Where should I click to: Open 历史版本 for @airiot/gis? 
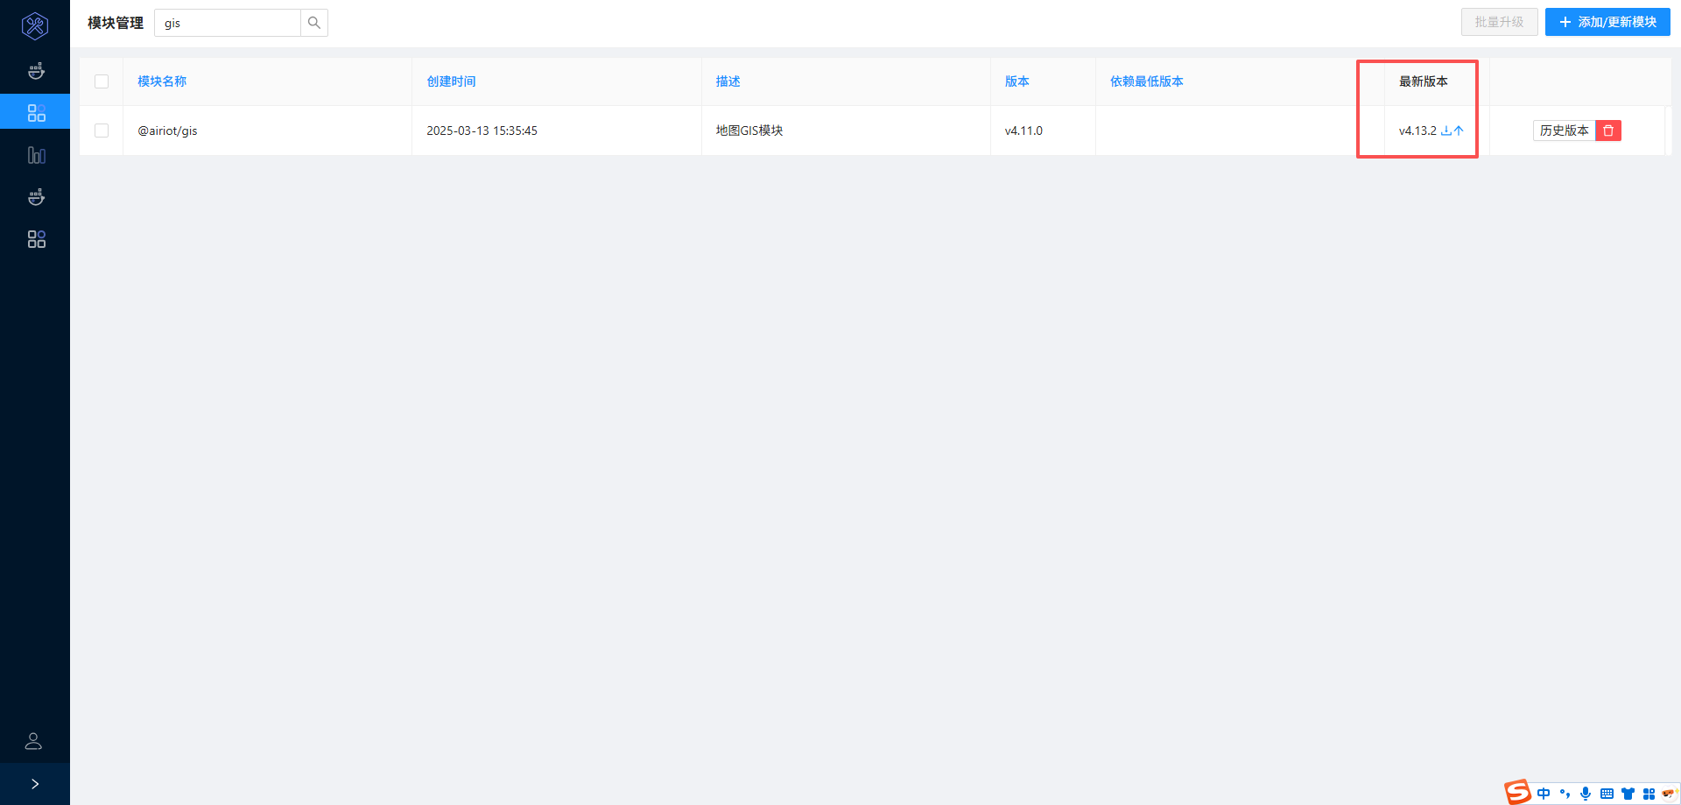[1564, 131]
